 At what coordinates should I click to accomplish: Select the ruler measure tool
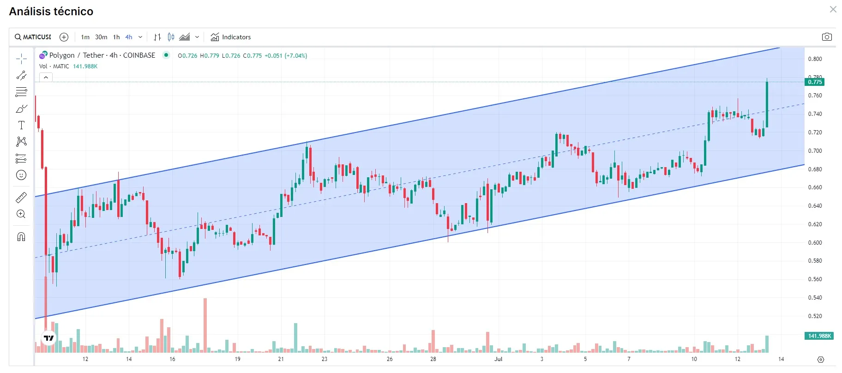pos(21,198)
